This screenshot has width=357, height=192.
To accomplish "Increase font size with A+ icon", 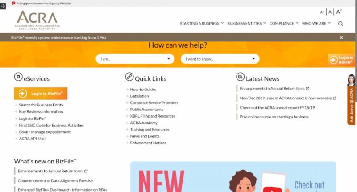I will point(339,12).
